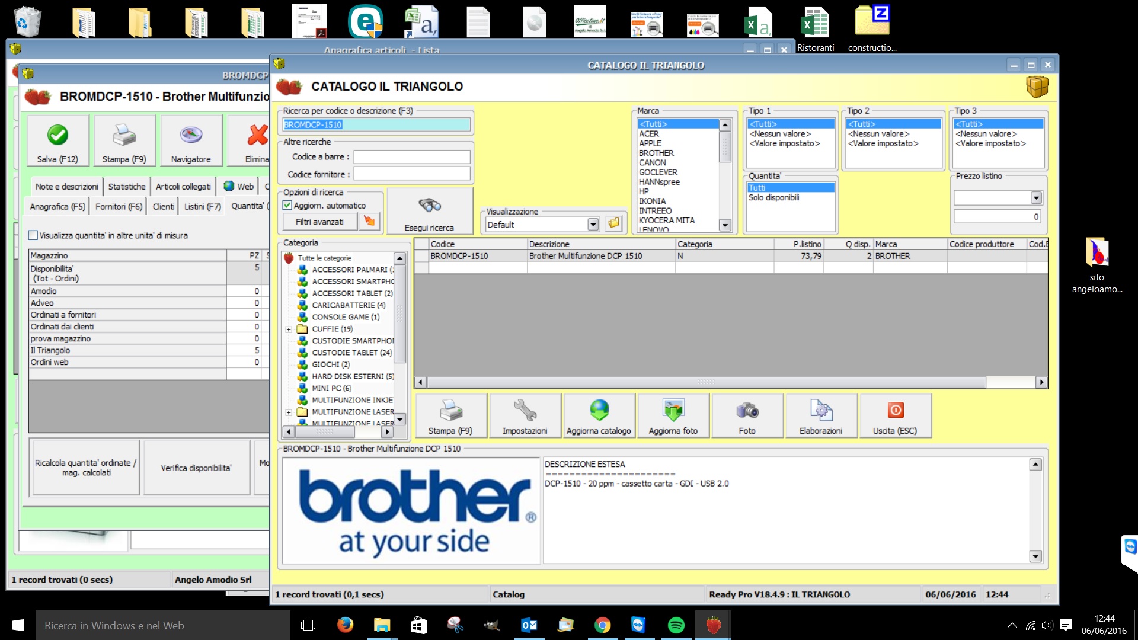
Task: Open TeamViewer from taskbar
Action: [639, 625]
